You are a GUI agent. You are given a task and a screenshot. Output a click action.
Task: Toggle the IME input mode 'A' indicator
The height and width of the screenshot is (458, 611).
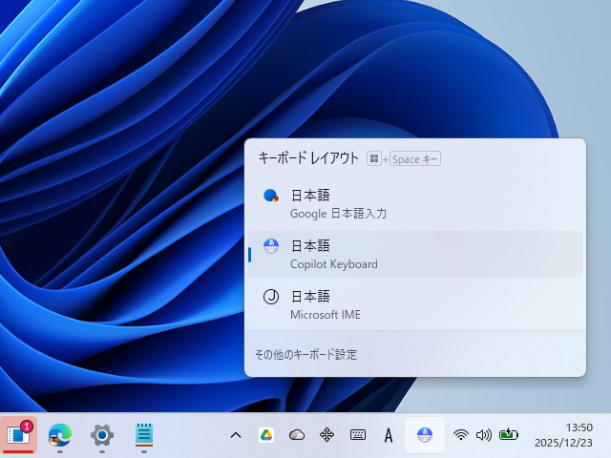click(389, 435)
